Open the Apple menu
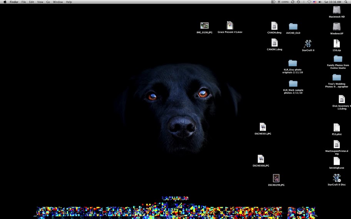 pyautogui.click(x=5, y=2)
